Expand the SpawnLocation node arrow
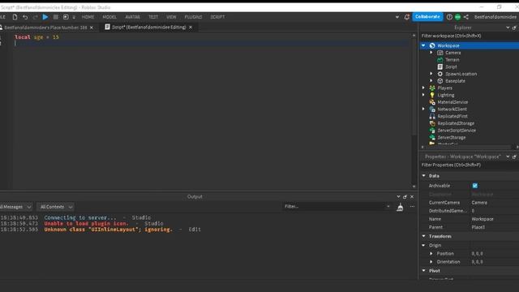This screenshot has width=519, height=292. point(431,74)
